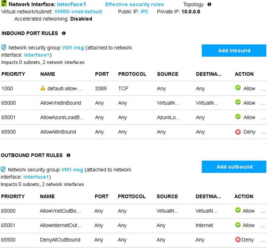This screenshot has width=267, height=248.
Task: Open the ellipsis menu for priority 1000 rule
Action: [263, 89]
